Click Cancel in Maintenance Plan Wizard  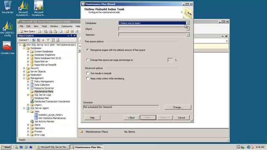[181, 117]
